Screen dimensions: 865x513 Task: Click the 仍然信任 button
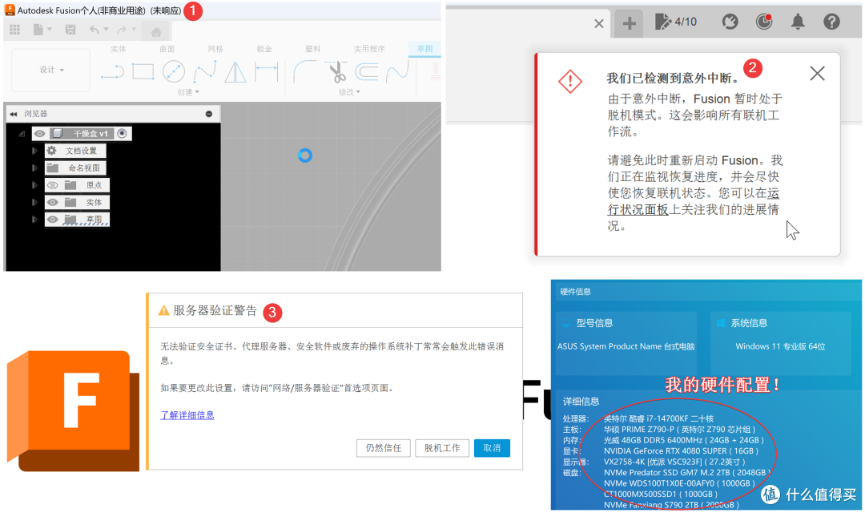(x=384, y=448)
